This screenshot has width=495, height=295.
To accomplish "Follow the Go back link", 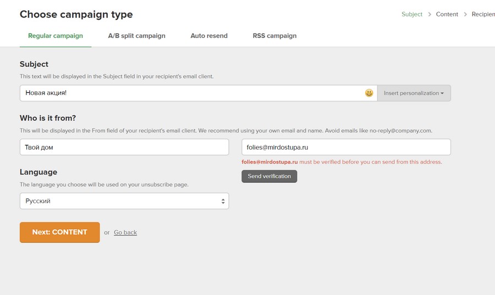I will pos(125,232).
